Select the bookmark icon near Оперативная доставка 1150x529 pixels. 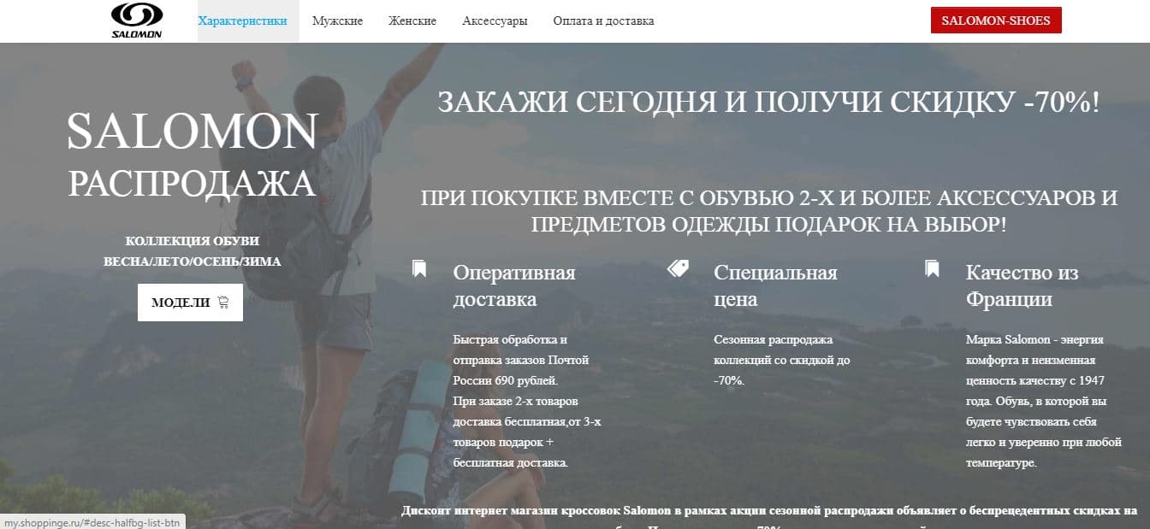click(x=419, y=267)
